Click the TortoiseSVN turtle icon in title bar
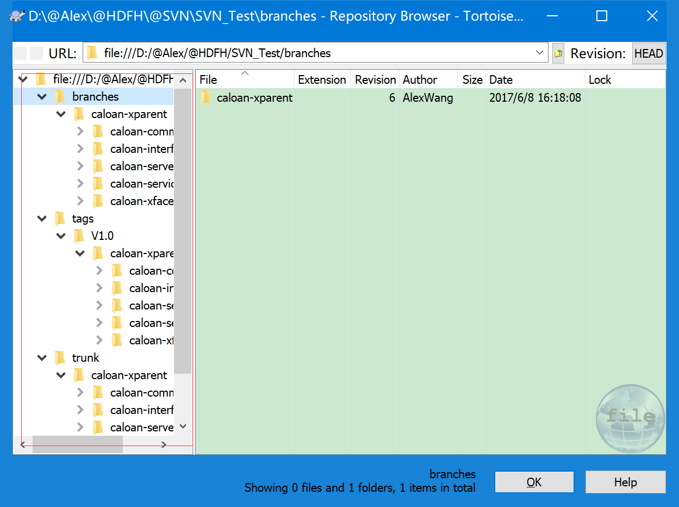 tap(17, 16)
